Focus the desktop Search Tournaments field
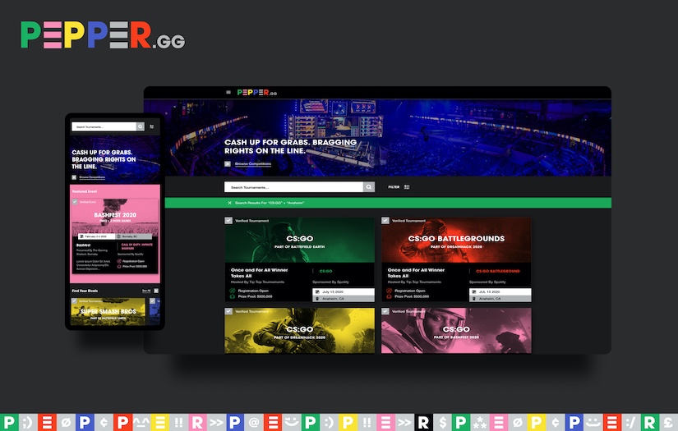678x431 pixels. click(x=293, y=187)
